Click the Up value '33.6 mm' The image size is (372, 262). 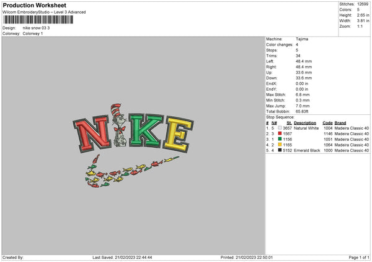pos(304,72)
